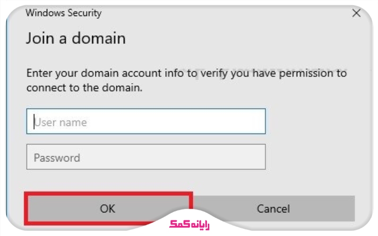
Task: Click the "Join a domain" heading
Action: (x=76, y=38)
